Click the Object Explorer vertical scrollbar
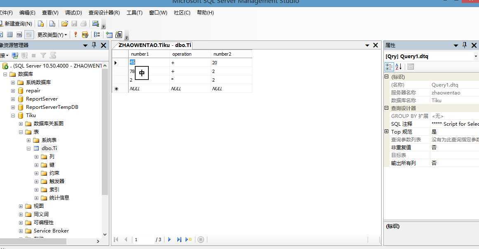This screenshot has height=249, width=479. click(105, 132)
